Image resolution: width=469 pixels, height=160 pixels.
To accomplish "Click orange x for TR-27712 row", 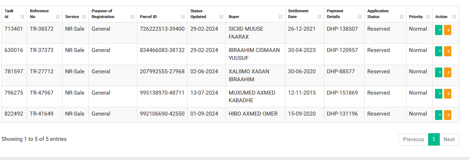I will [448, 73].
